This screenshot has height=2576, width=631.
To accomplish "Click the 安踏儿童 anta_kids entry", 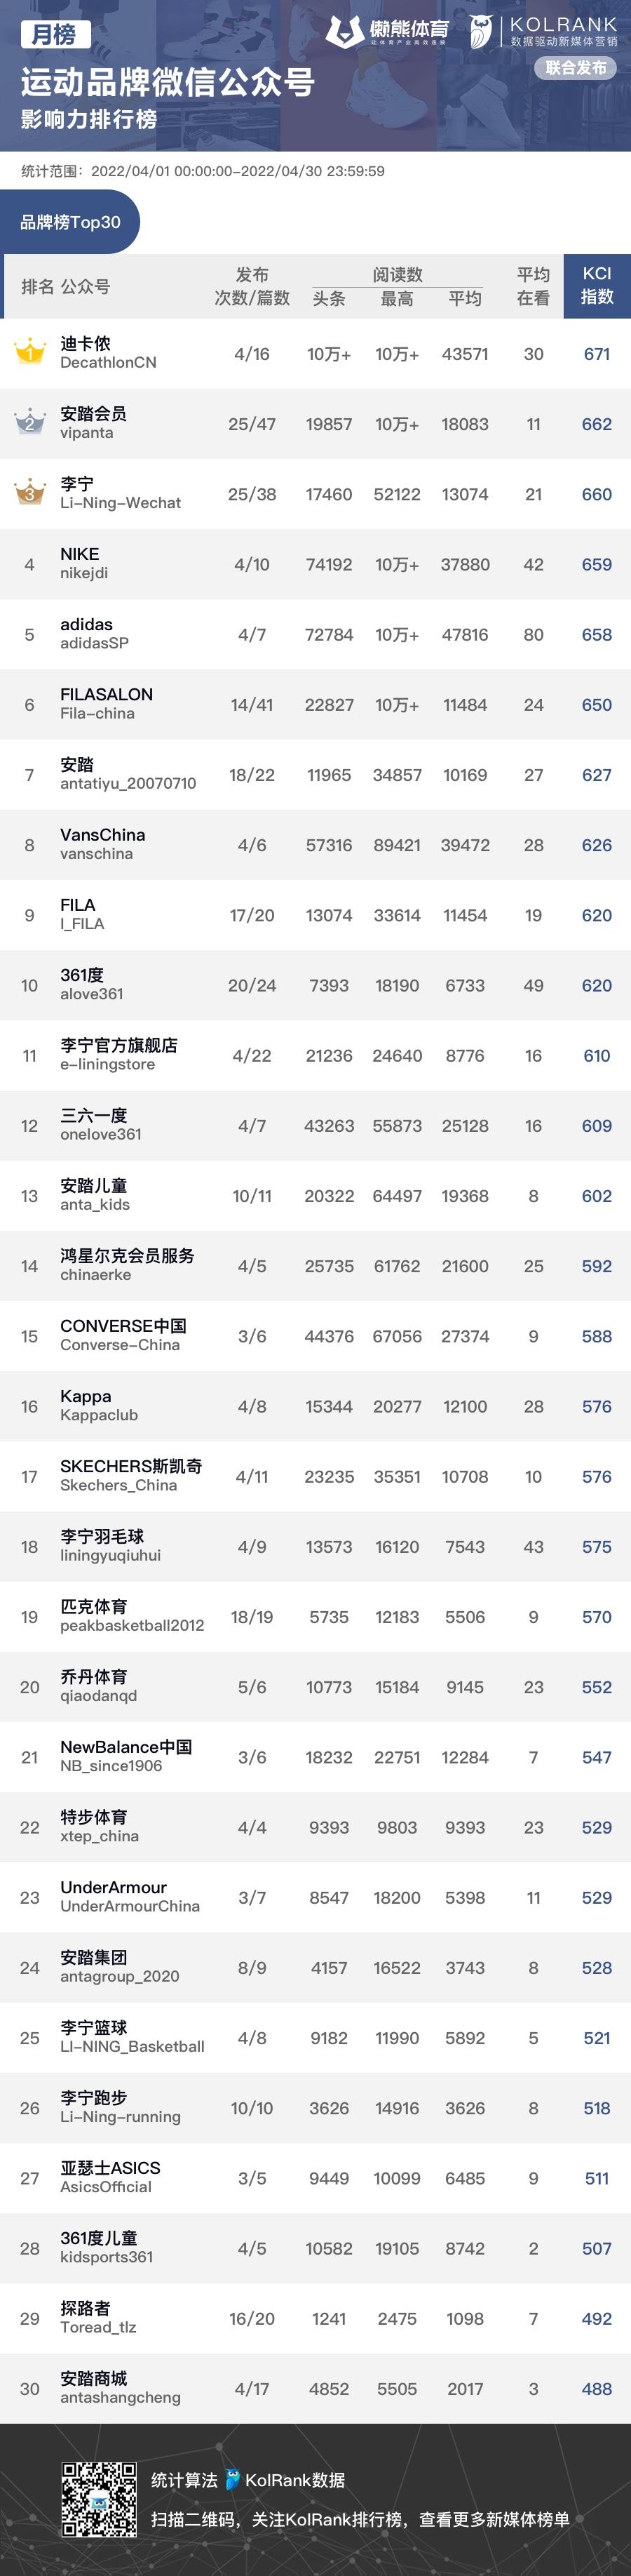I will (x=315, y=1195).
